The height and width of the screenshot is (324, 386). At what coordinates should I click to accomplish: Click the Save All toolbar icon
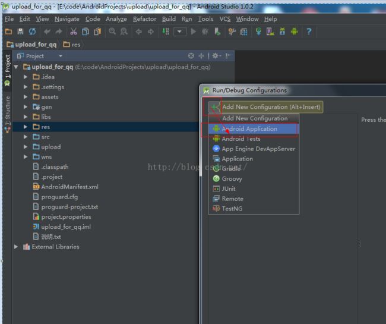(x=20, y=32)
